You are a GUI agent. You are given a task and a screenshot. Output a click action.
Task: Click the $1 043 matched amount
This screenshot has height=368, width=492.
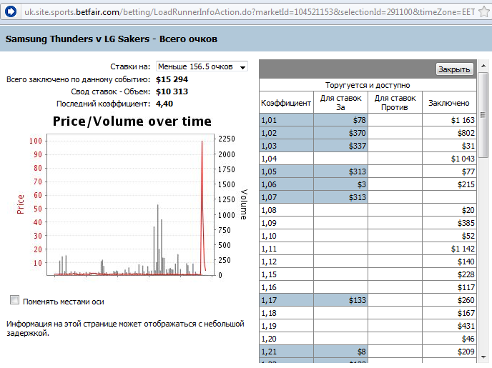463,159
